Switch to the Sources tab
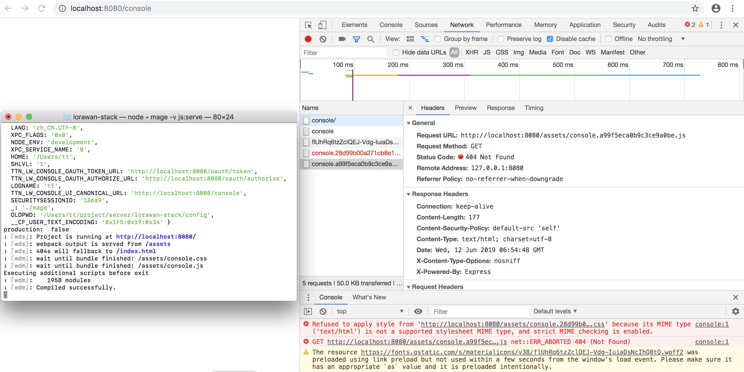Screen dimensions: 744x372 (426, 25)
